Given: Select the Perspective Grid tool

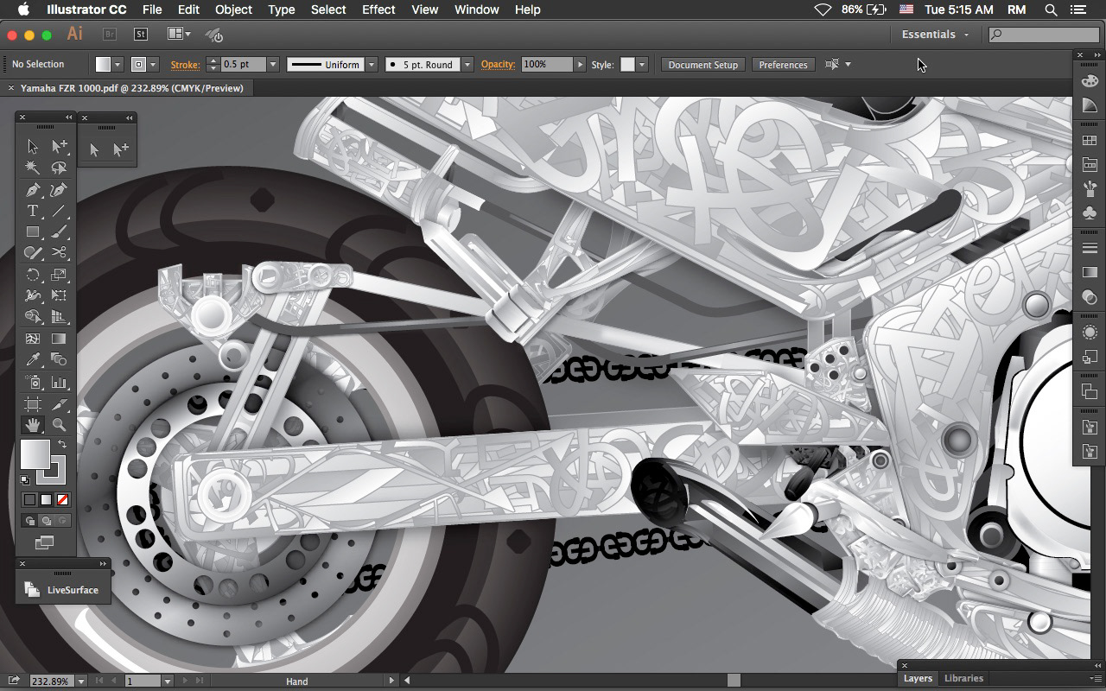Looking at the screenshot, I should click(59, 317).
